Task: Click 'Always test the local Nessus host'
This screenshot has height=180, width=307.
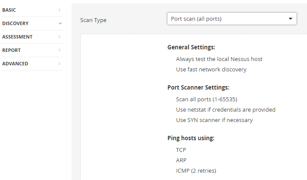Action: (219, 59)
